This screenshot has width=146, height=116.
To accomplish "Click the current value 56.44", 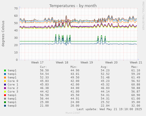I will [44, 99].
